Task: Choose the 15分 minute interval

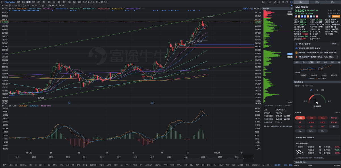Action: (75, 2)
